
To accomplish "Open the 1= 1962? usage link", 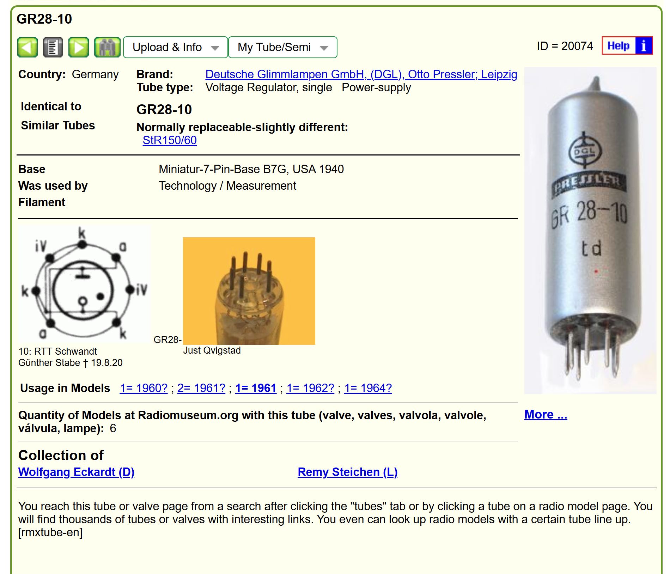I will [310, 388].
